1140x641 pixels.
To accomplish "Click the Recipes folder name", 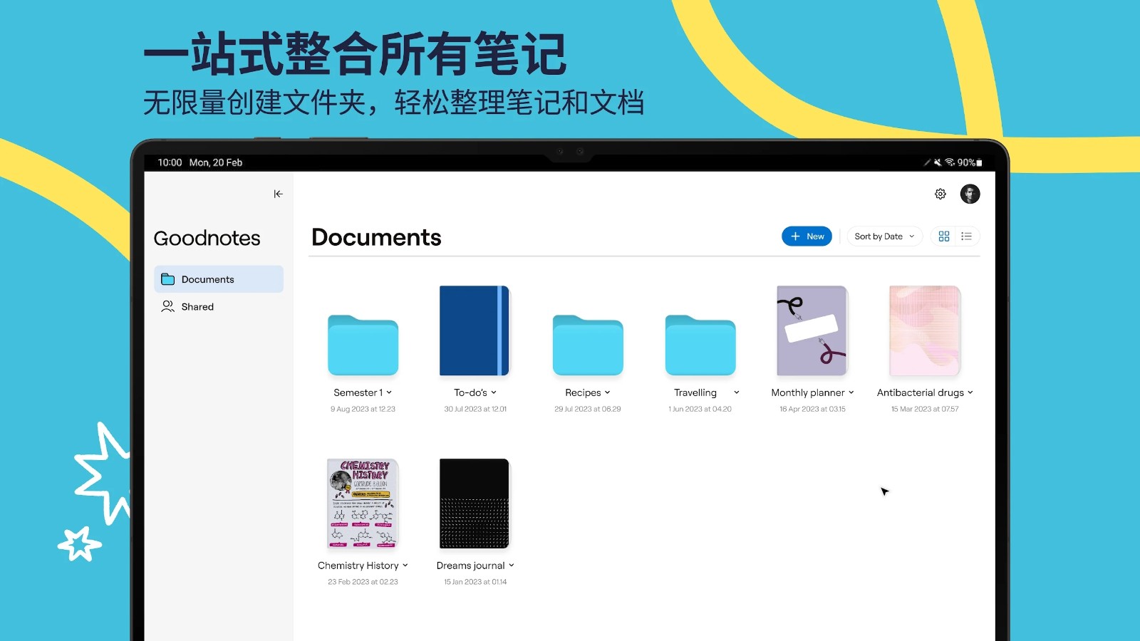I will (x=583, y=392).
